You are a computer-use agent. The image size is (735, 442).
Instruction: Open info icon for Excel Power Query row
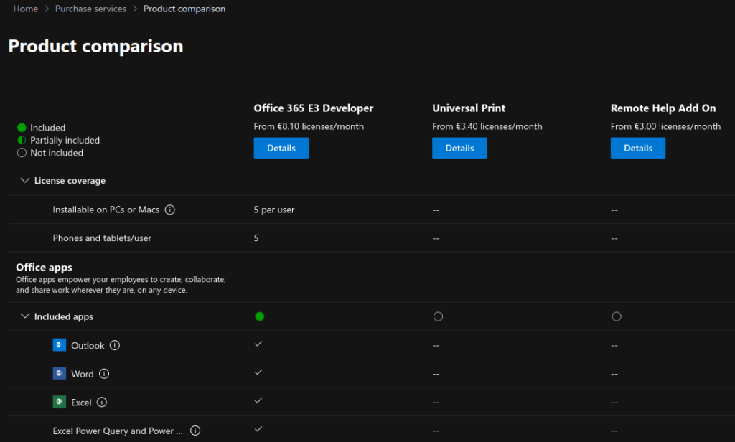[195, 431]
